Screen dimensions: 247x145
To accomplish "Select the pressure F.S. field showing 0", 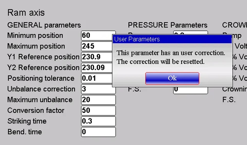I will (x=191, y=90).
